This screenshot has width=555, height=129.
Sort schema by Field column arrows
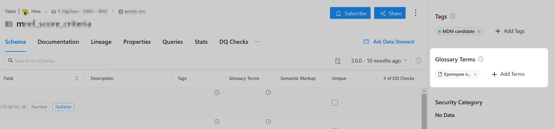pyautogui.click(x=77, y=78)
